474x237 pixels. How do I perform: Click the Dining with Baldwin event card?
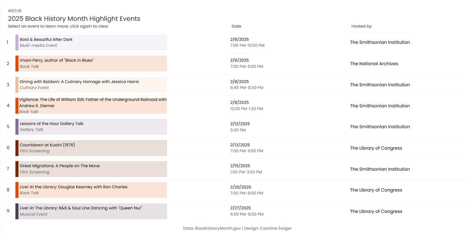(x=92, y=85)
